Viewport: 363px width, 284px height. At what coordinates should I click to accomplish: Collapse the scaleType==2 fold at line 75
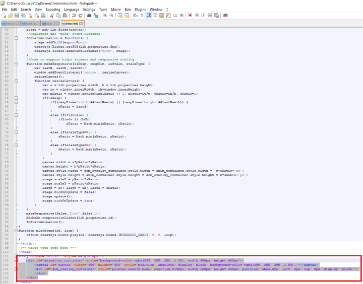(16, 145)
